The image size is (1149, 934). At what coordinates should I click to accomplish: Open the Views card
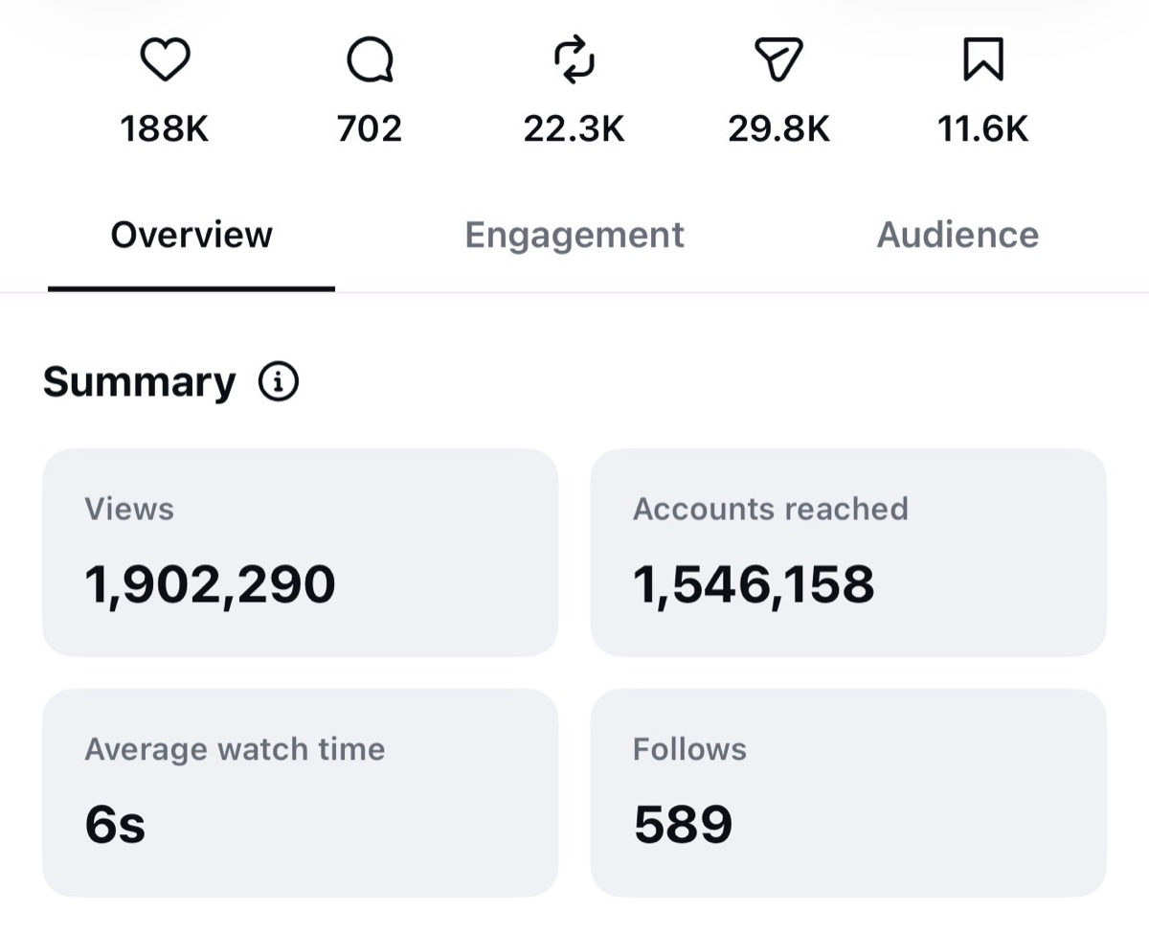pos(300,553)
